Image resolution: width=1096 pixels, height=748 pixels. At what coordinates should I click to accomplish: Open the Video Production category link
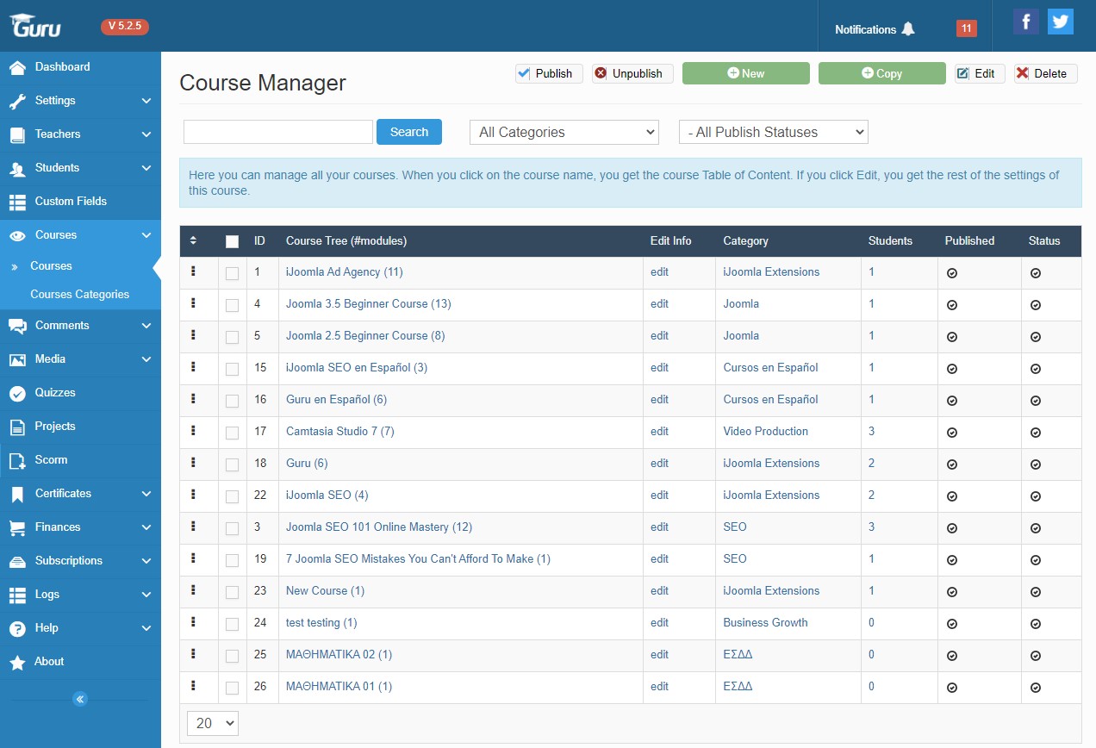click(766, 431)
